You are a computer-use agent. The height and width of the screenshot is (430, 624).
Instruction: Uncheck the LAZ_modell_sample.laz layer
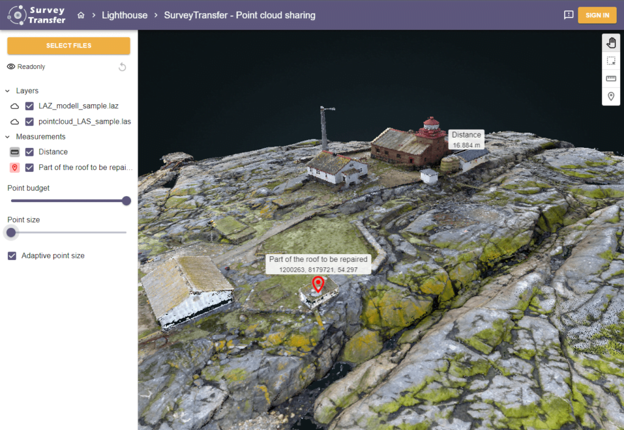pos(29,106)
